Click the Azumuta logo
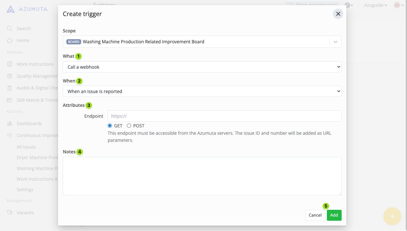The width and height of the screenshot is (407, 231). 27,9
